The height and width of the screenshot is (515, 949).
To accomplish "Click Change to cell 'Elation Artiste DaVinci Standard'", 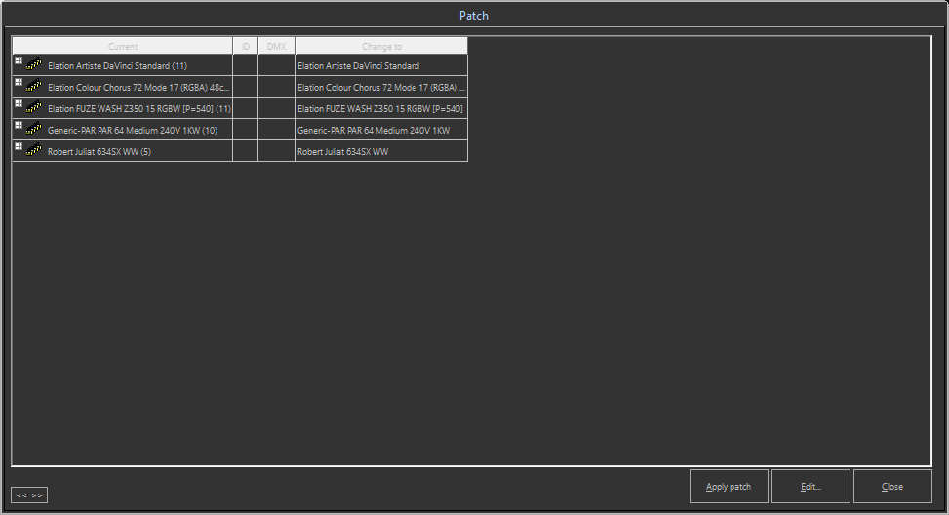I will click(x=381, y=65).
